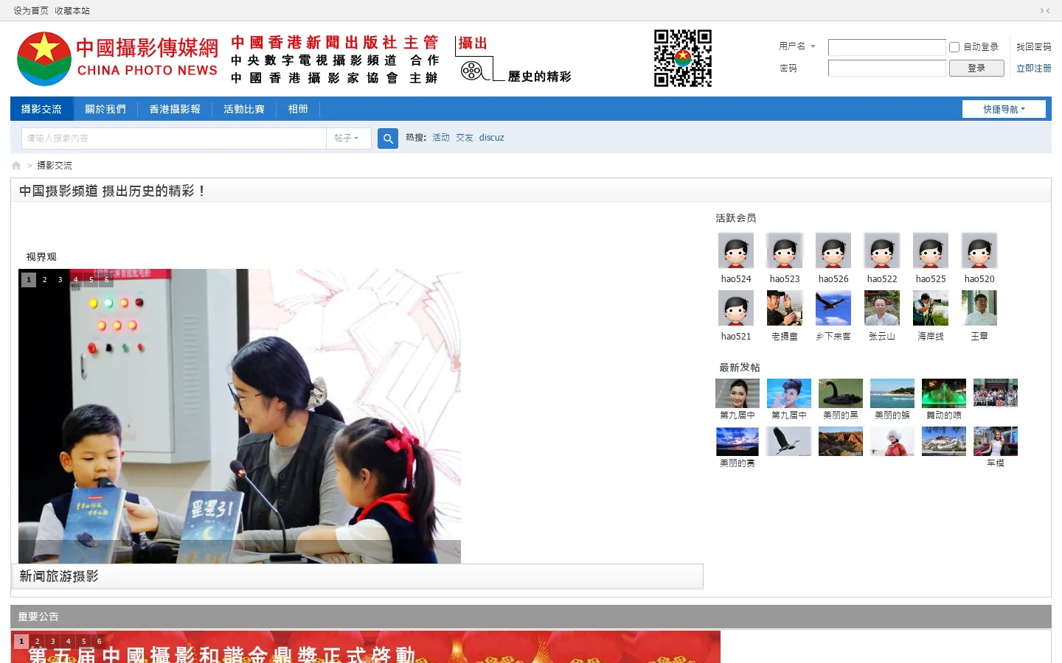Click the China Photo News logo

point(117,59)
